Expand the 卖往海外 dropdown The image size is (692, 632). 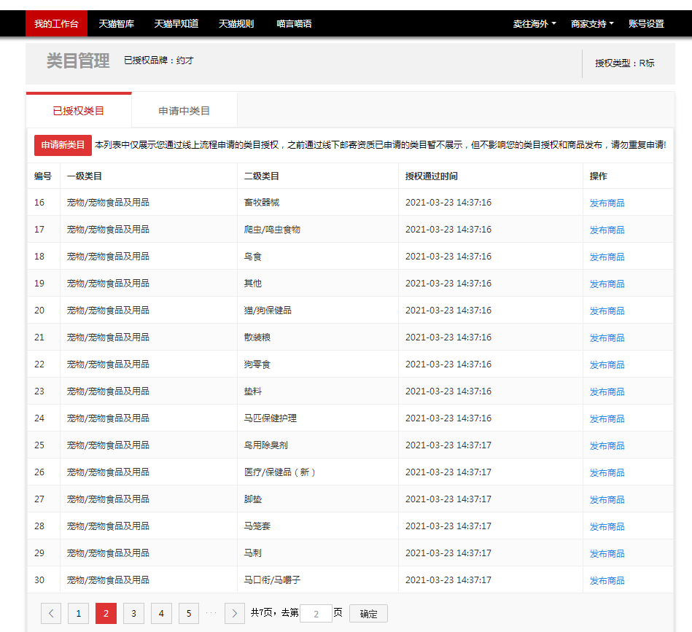[534, 24]
